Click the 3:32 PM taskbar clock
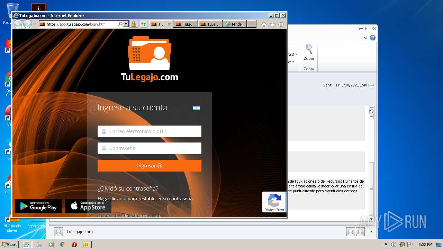 point(425,245)
